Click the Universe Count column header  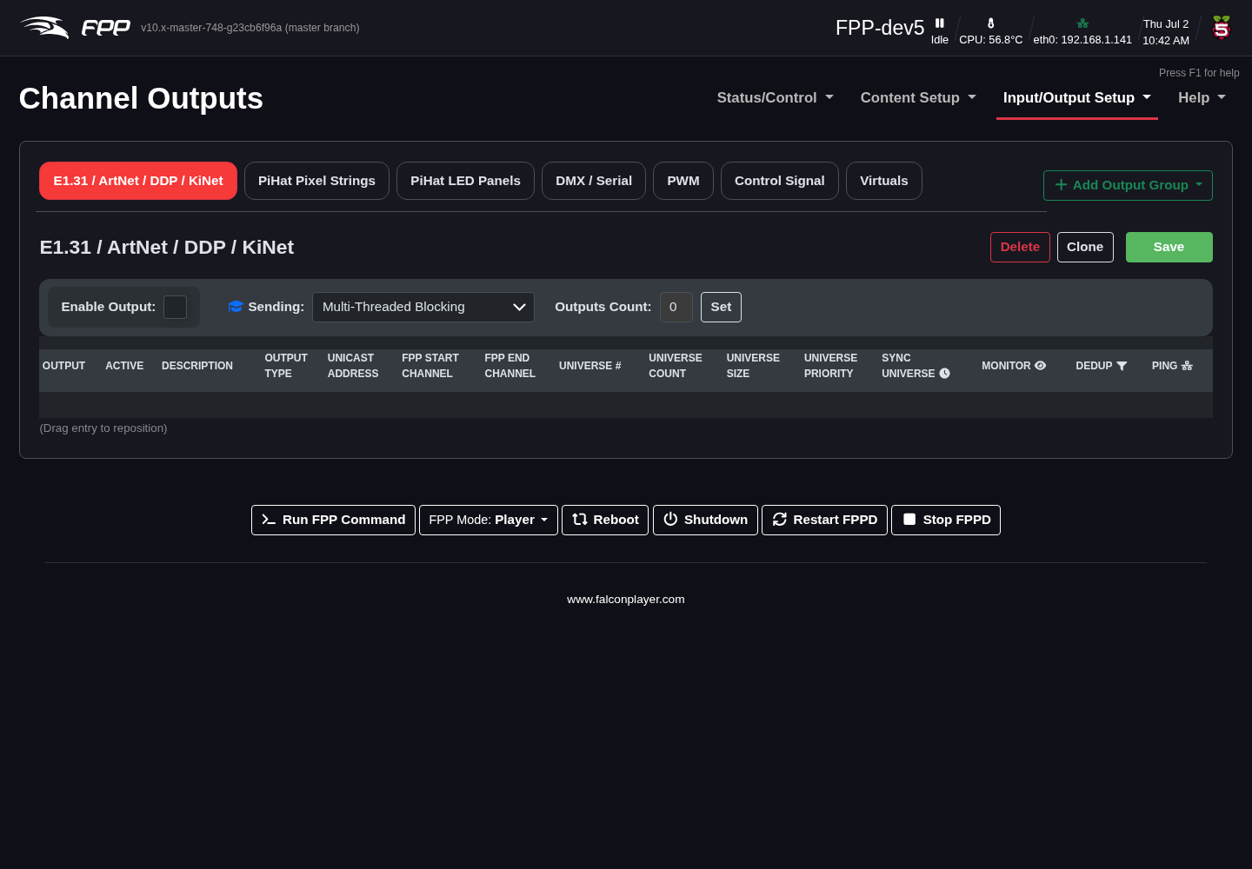tap(676, 366)
